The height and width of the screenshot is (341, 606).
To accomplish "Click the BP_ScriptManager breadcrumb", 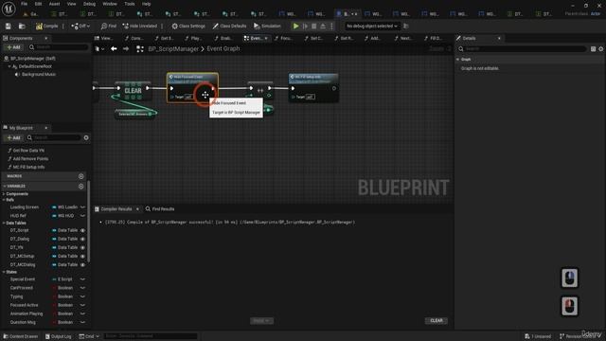I will pyautogui.click(x=173, y=49).
